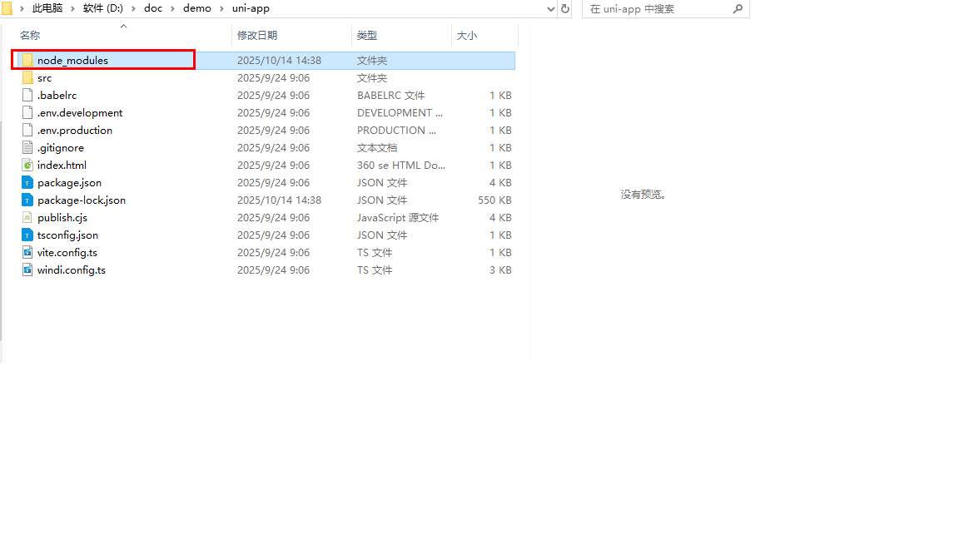Select the package.json file icon

(x=27, y=183)
